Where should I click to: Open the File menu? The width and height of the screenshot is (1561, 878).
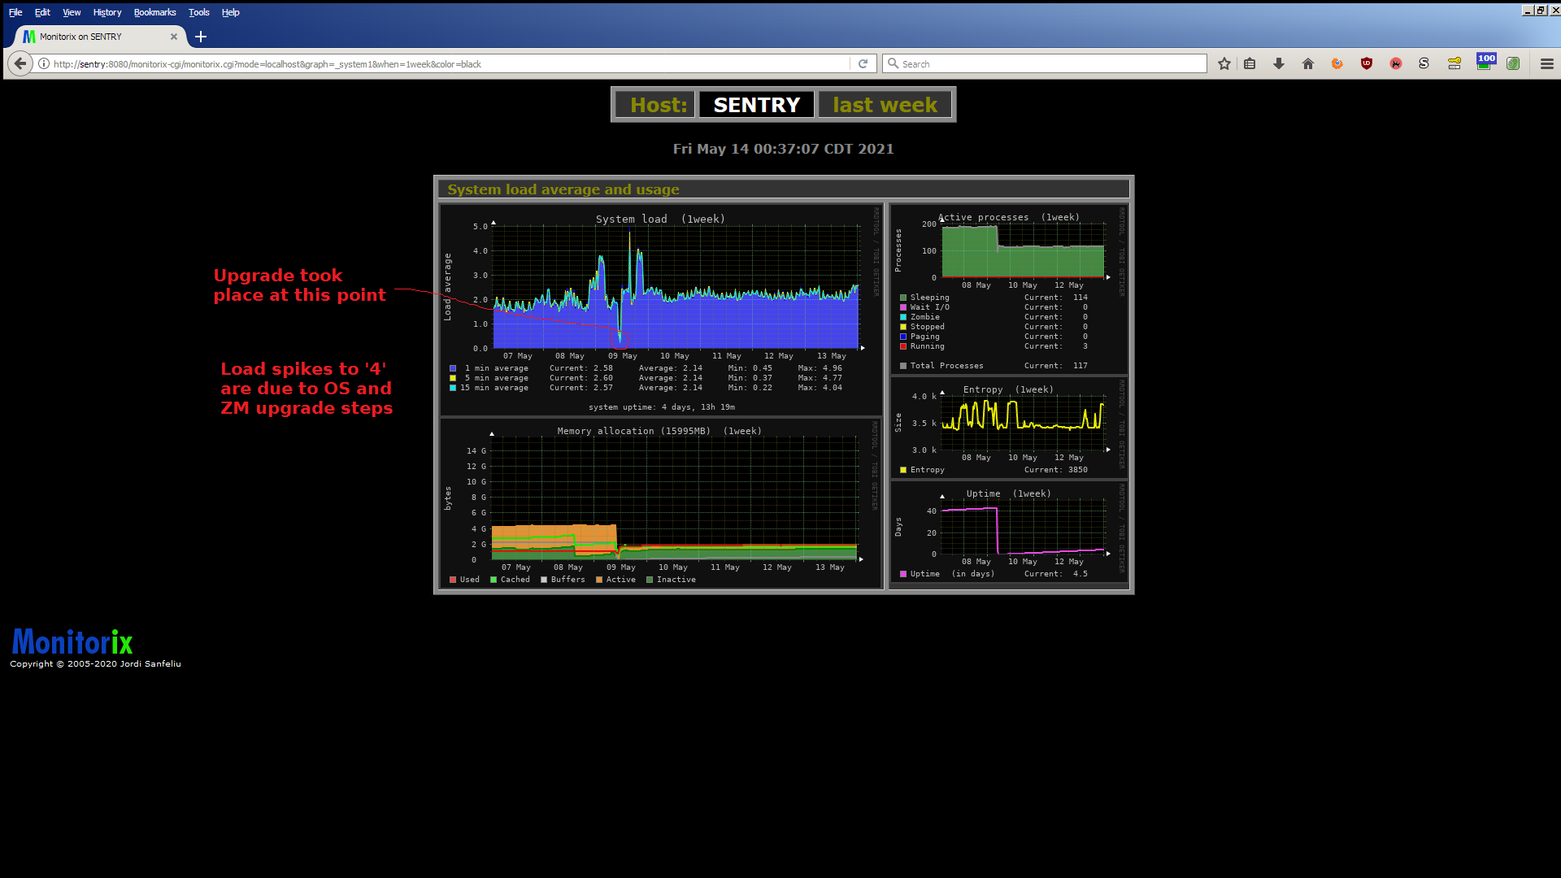[15, 12]
